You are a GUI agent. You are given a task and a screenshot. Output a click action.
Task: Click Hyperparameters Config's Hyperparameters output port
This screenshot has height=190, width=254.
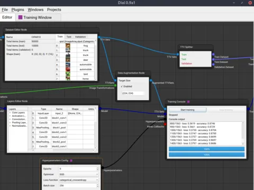(x=103, y=168)
